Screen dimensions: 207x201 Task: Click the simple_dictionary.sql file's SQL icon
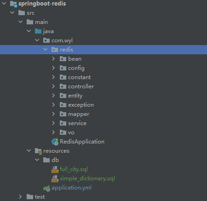(55, 178)
